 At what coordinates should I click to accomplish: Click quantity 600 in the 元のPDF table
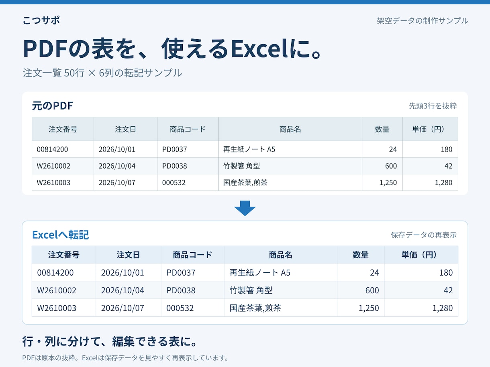point(391,166)
